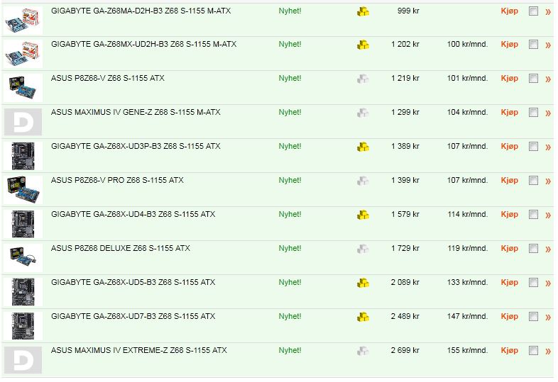Image resolution: width=558 pixels, height=382 pixels.
Task: Click Kjøp for GIGABYTE GA-Z68X-UD4-B3
Action: [x=509, y=215]
